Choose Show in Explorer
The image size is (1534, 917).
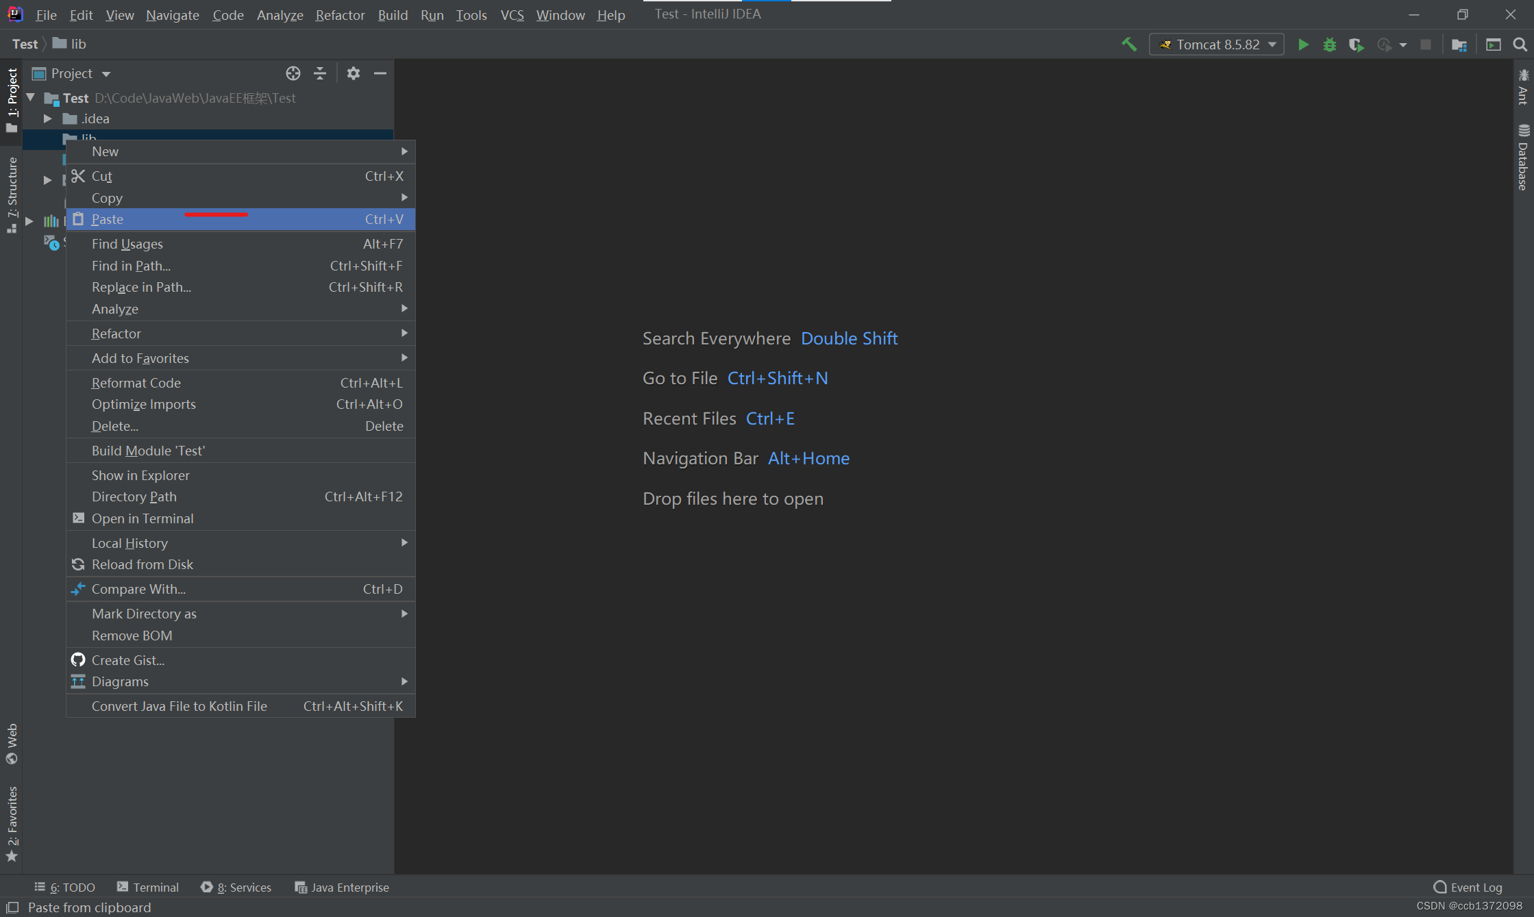point(240,475)
